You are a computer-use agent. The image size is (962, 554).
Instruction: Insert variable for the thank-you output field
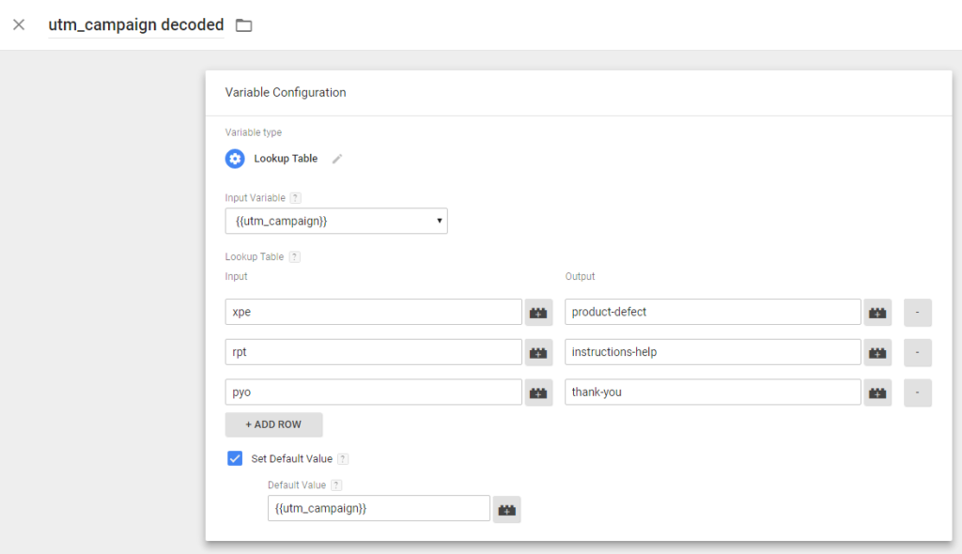click(877, 392)
